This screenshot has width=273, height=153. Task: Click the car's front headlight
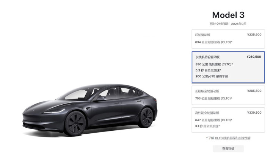55,111
